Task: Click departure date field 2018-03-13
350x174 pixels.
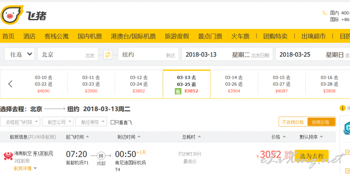Action: (227, 54)
